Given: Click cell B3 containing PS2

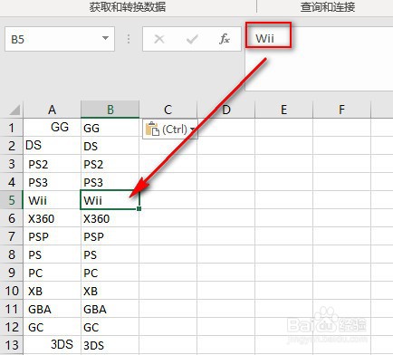Looking at the screenshot, I should 110,164.
